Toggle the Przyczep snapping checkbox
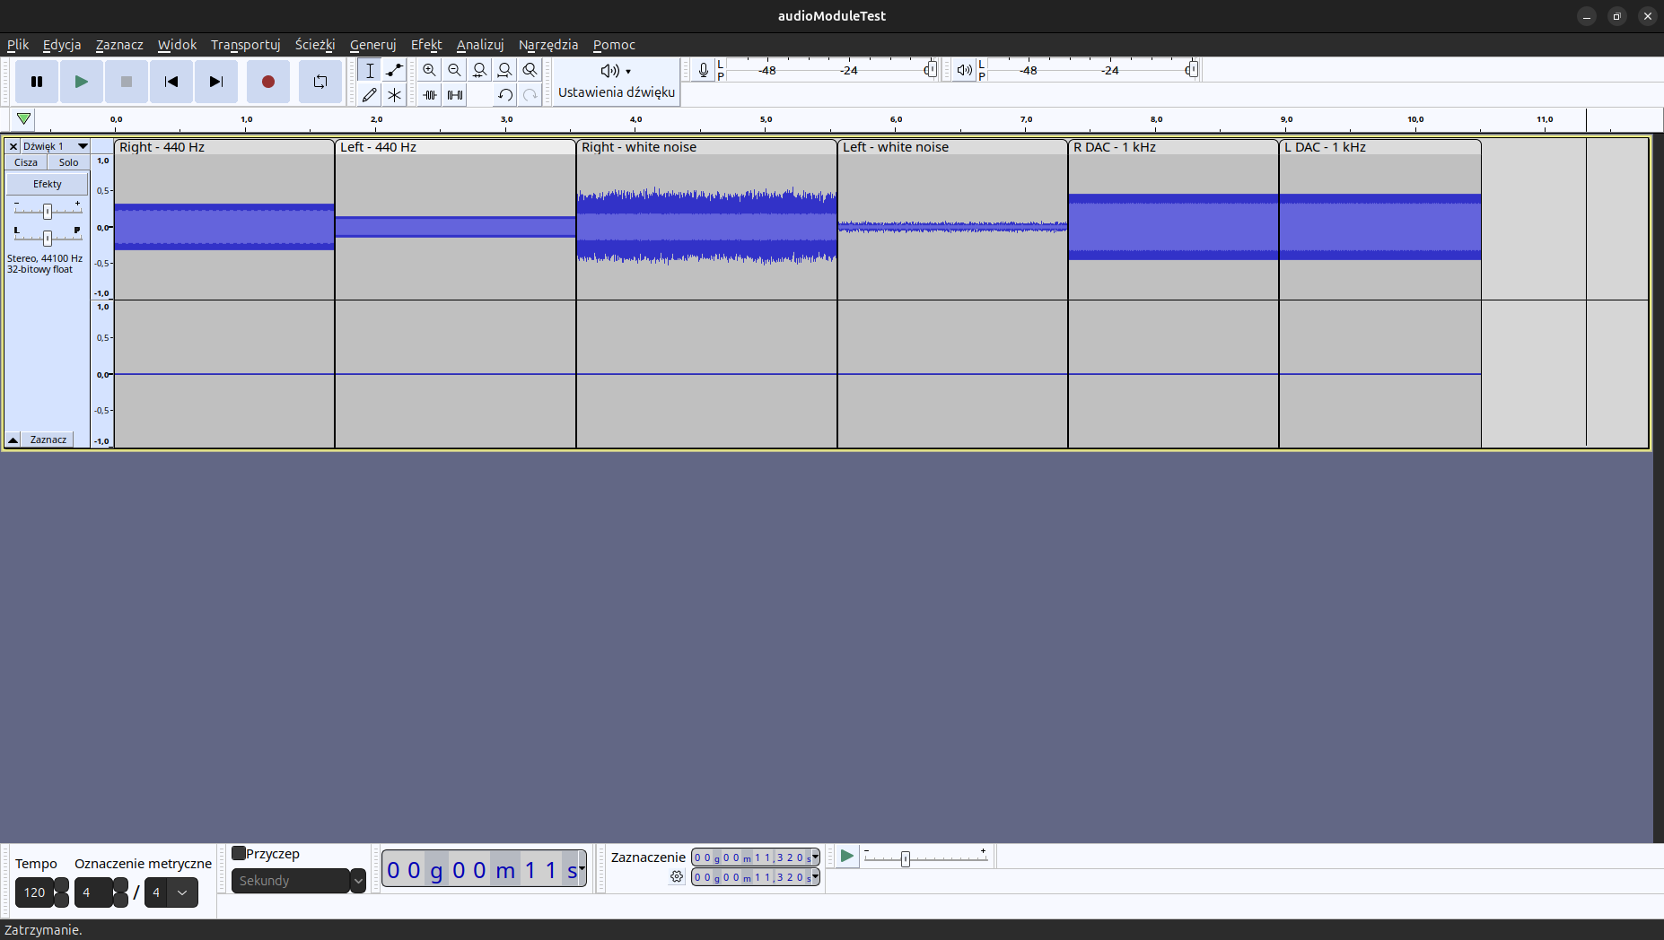The height and width of the screenshot is (940, 1664). tap(240, 853)
